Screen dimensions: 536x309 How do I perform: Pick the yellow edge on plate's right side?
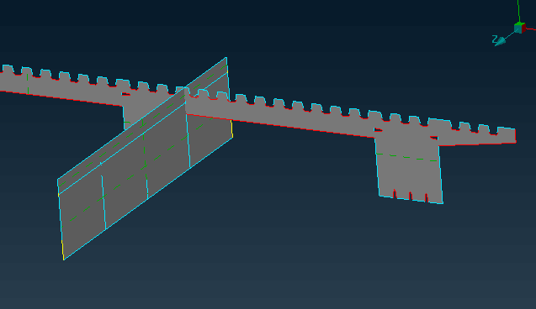point(232,129)
